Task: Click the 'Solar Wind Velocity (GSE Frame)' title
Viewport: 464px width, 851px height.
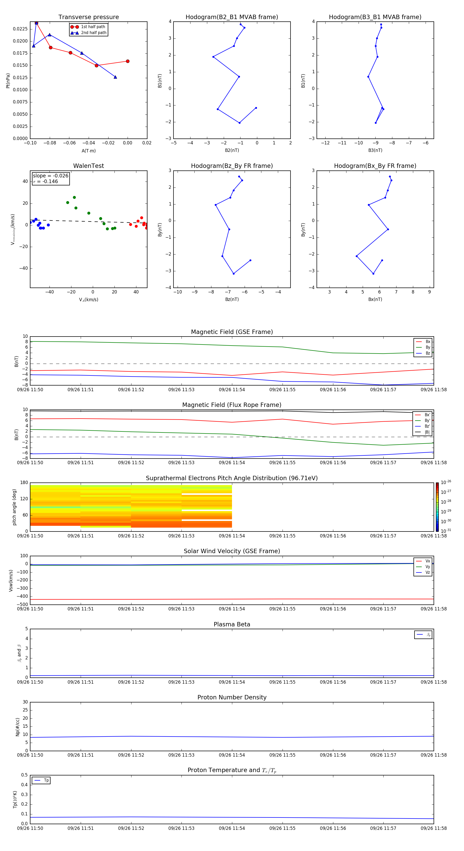Action: (232, 551)
